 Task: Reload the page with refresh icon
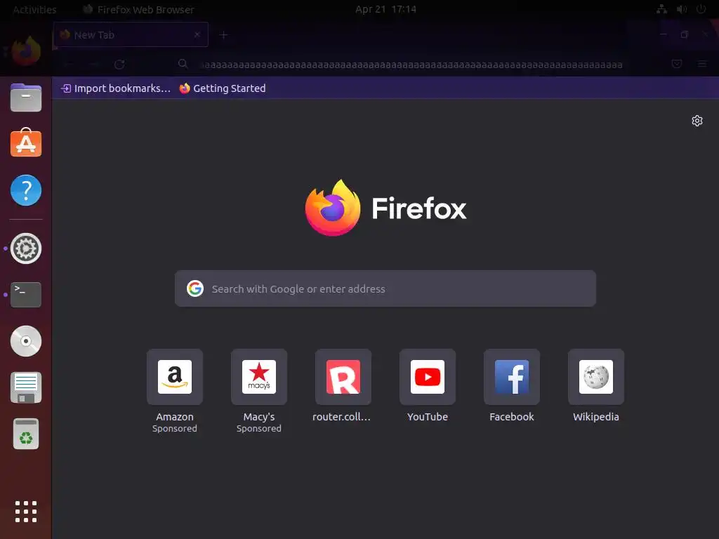(119, 64)
